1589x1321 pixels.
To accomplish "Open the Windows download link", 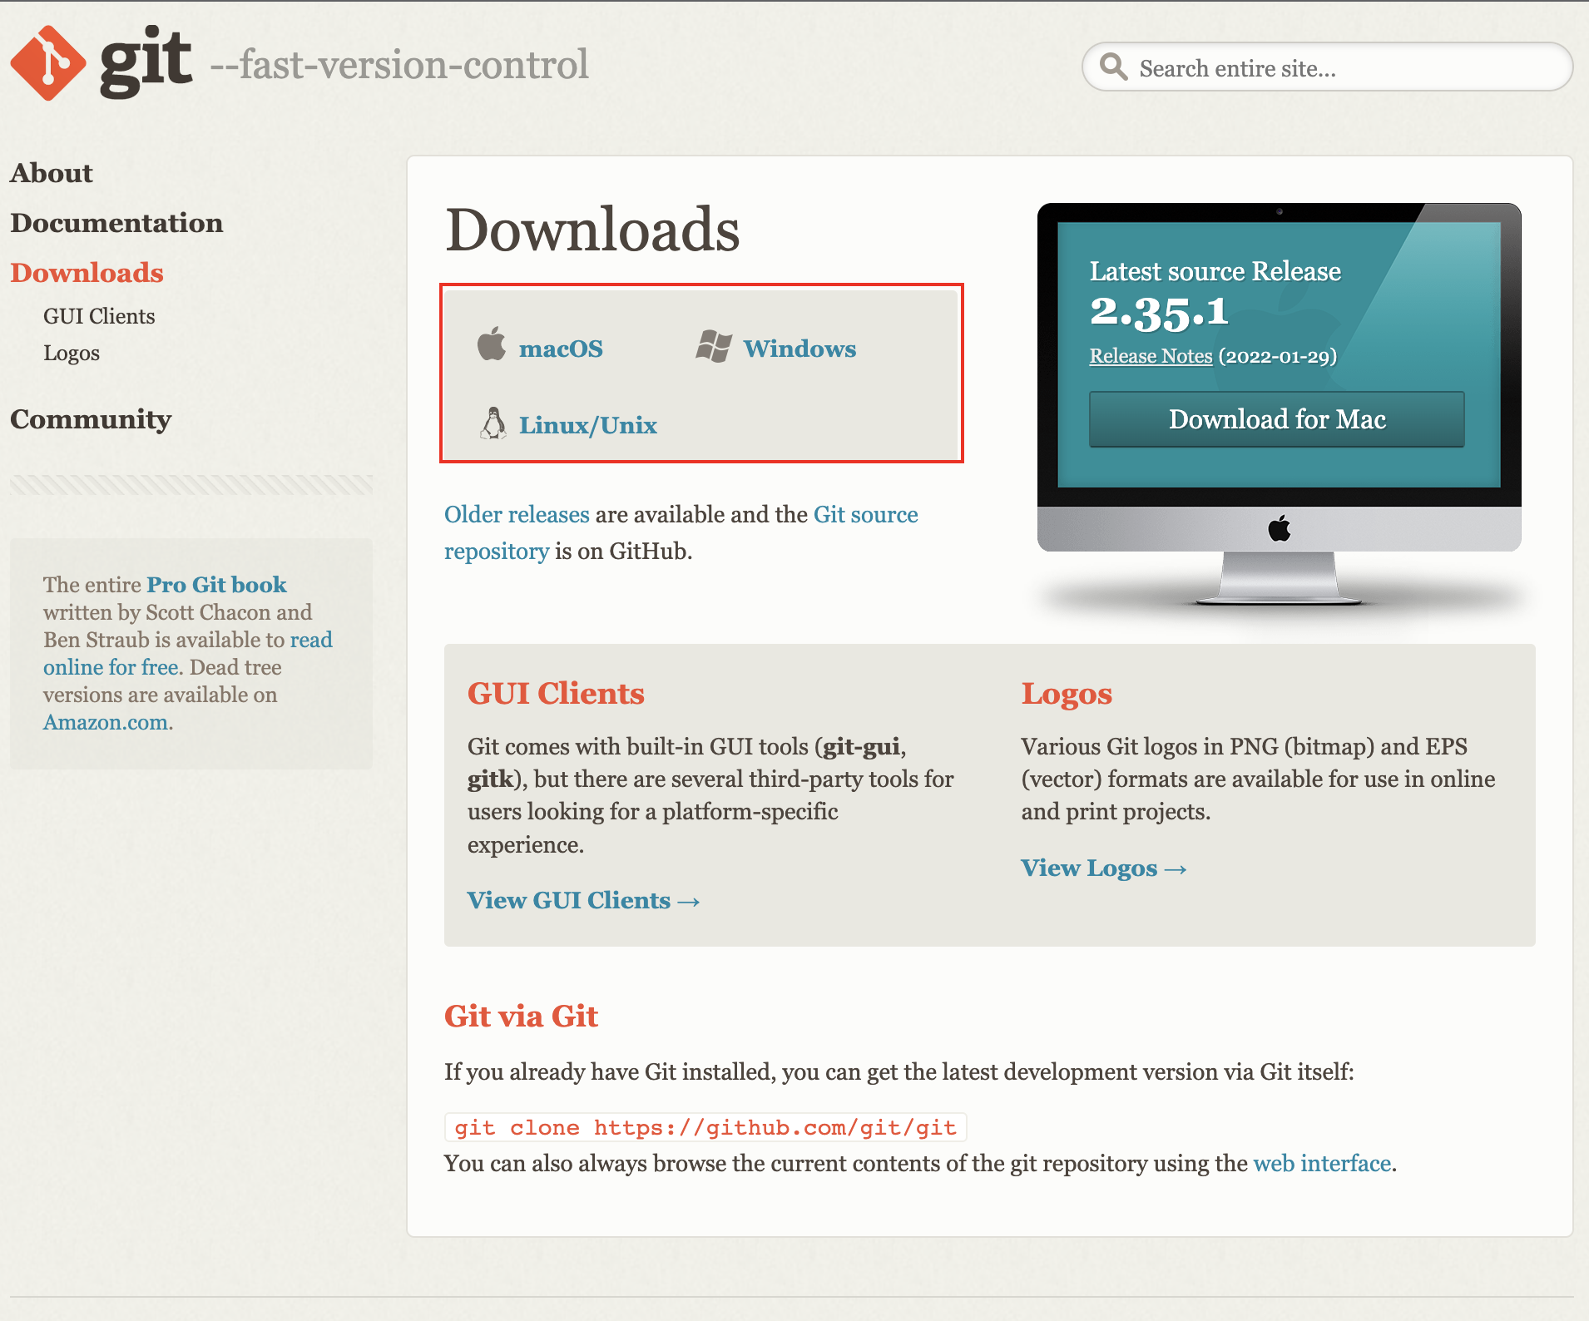I will click(x=799, y=349).
